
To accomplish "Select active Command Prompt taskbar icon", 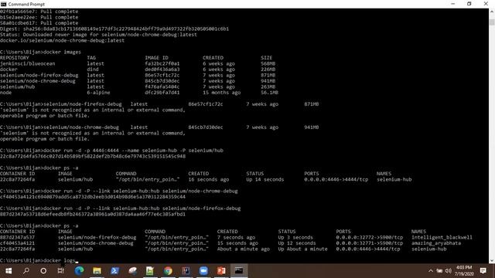I will [x=239, y=271].
